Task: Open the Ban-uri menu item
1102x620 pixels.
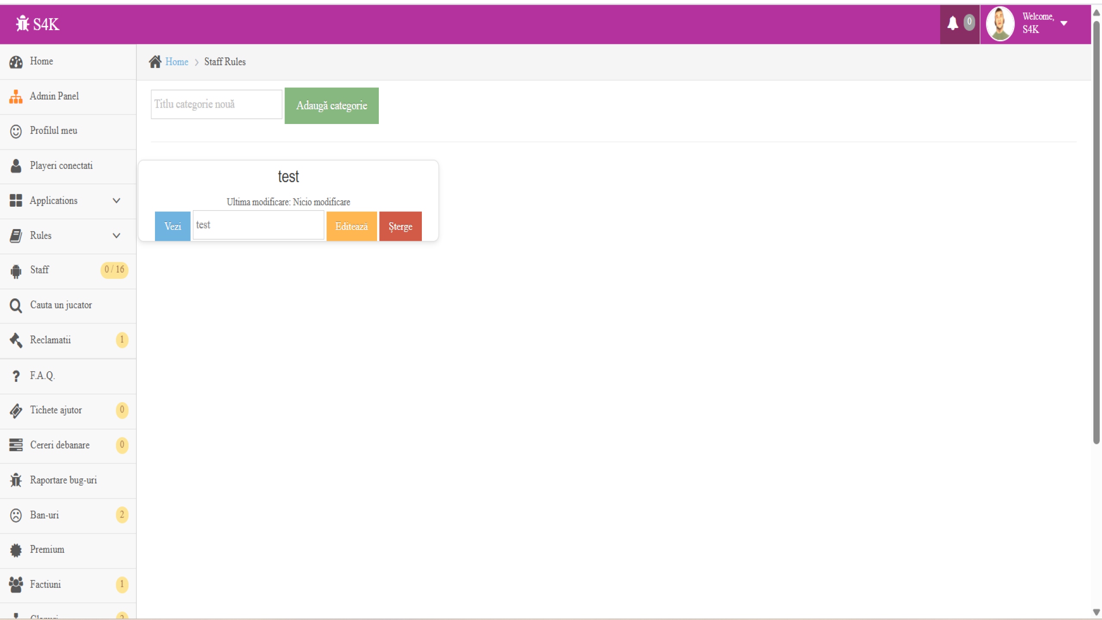Action: click(x=45, y=515)
